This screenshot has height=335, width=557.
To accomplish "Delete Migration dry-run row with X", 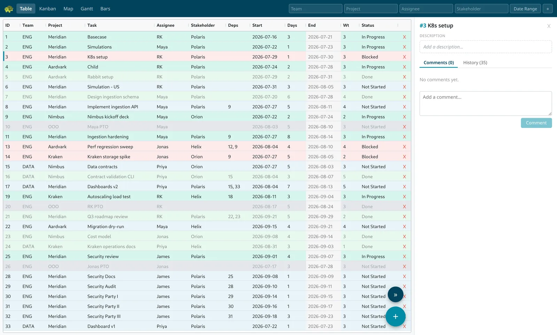I will (x=404, y=227).
